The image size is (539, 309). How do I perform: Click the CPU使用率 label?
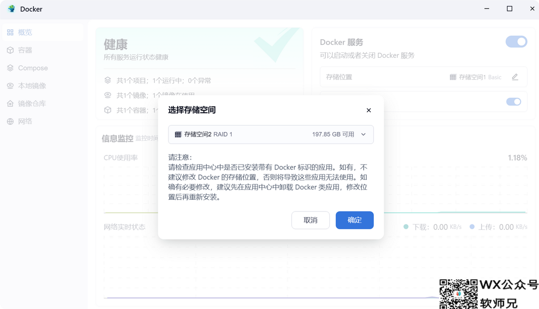pyautogui.click(x=121, y=157)
